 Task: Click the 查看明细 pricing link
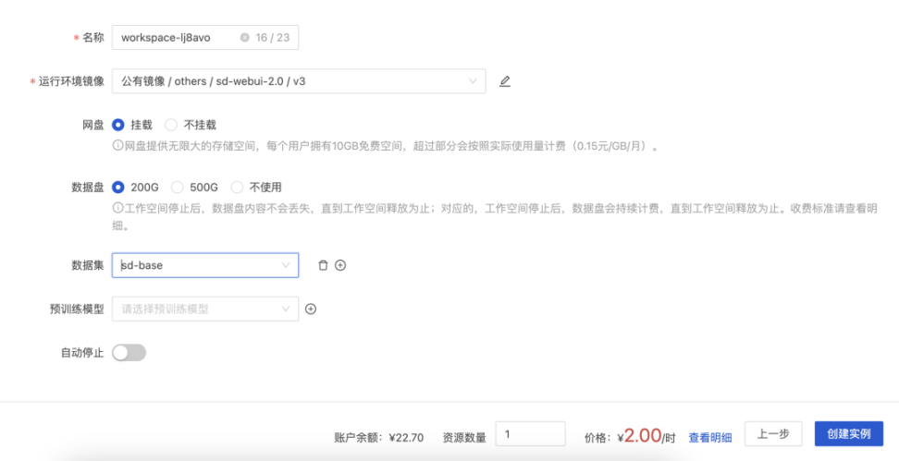710,437
